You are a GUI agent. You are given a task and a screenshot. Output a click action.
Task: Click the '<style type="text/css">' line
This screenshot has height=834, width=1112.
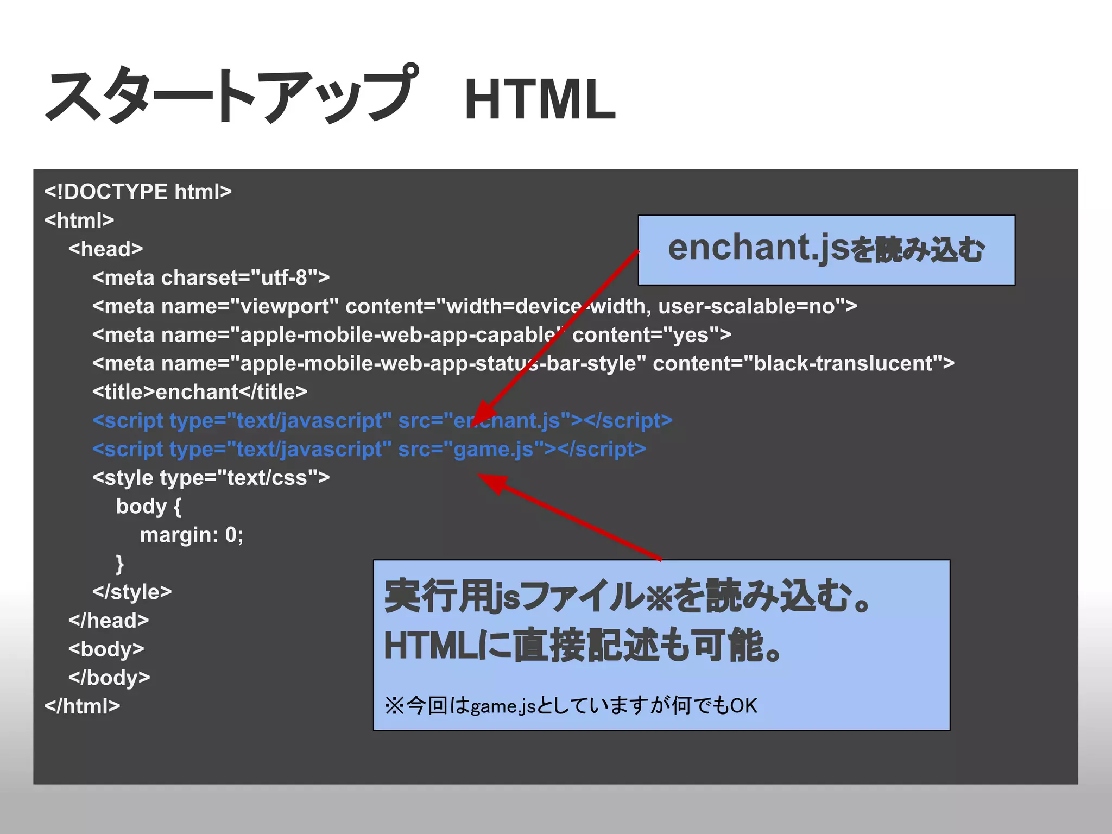(x=211, y=478)
